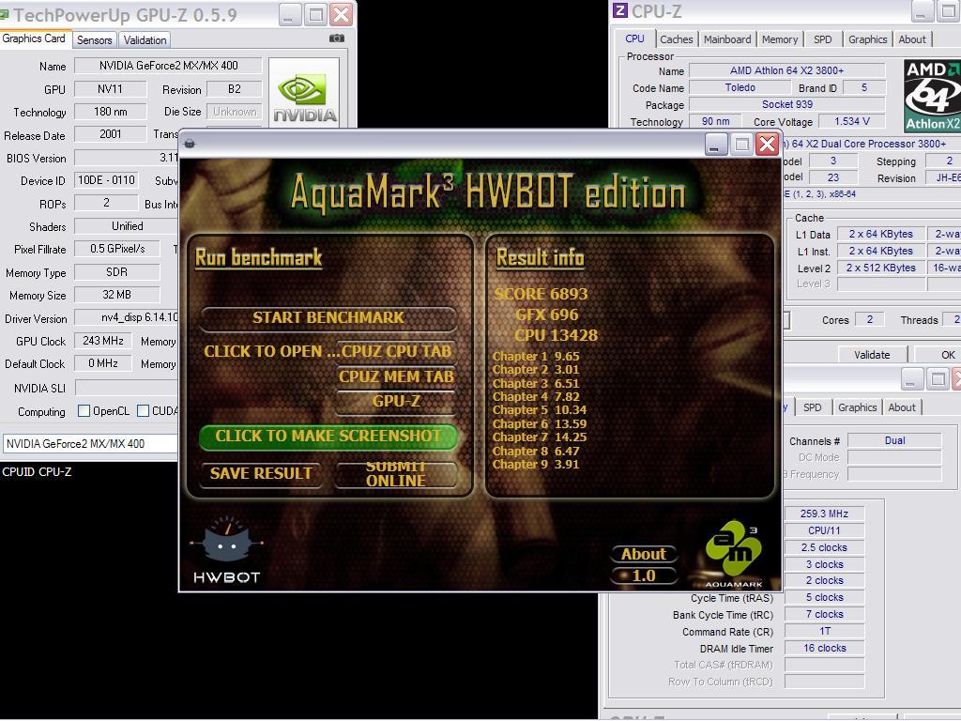Minimize the second CPU-Z memory window
The width and height of the screenshot is (961, 721).
click(910, 379)
